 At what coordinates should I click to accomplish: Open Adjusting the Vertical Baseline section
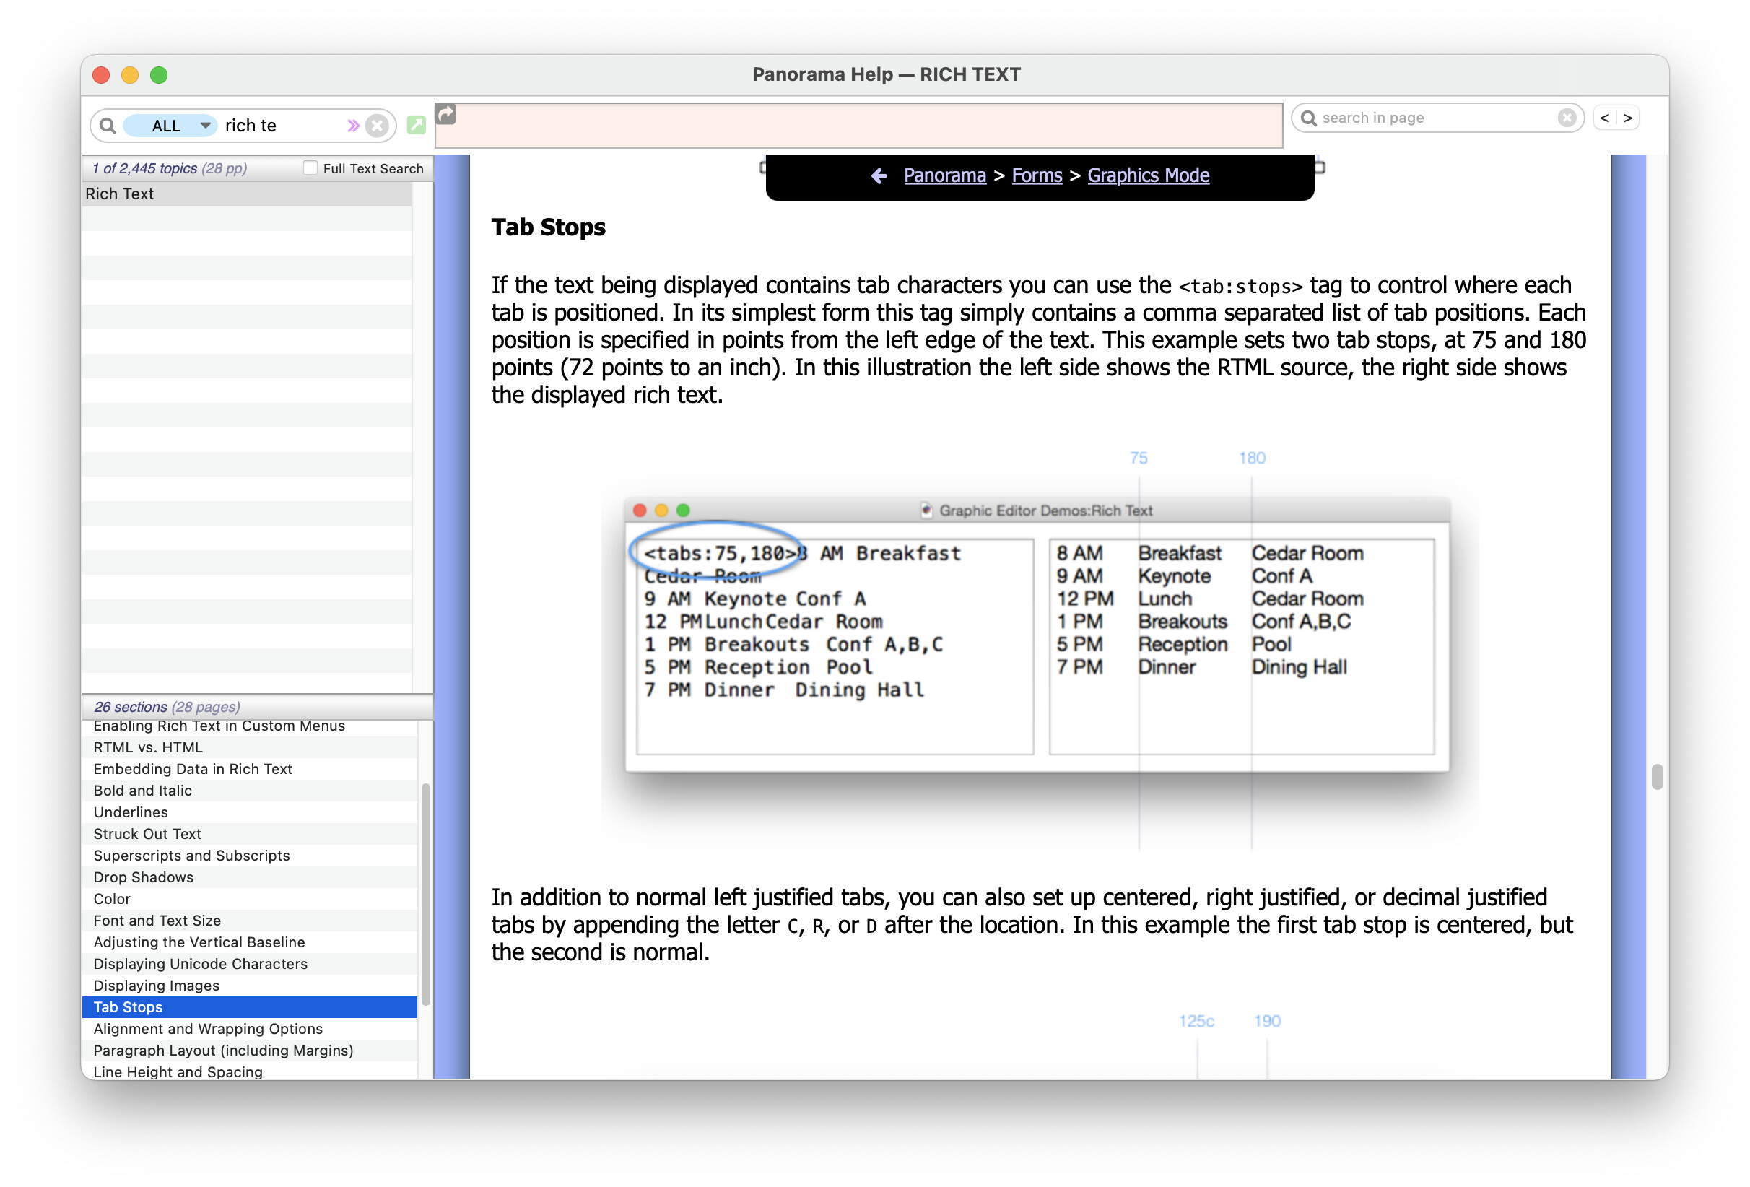tap(249, 942)
